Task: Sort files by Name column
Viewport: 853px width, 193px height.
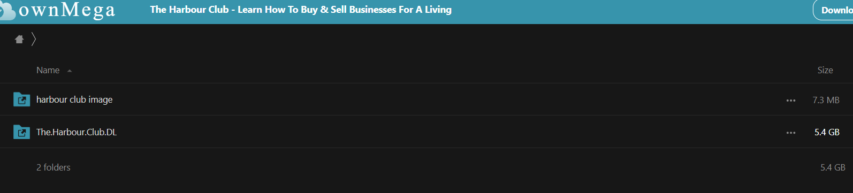Action: tap(48, 70)
